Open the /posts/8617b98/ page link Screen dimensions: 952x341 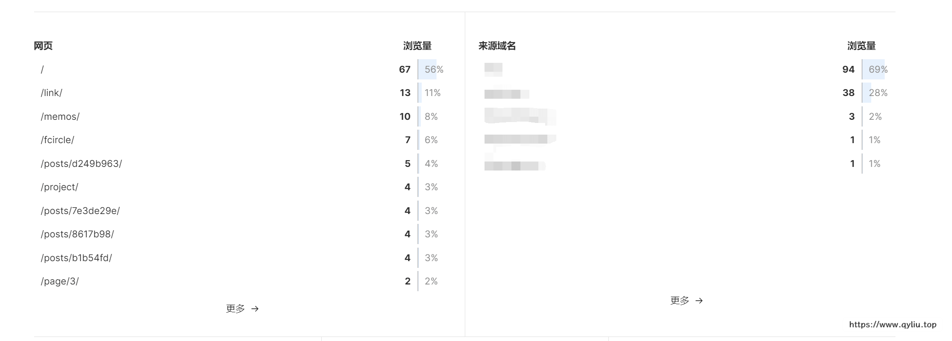[77, 234]
